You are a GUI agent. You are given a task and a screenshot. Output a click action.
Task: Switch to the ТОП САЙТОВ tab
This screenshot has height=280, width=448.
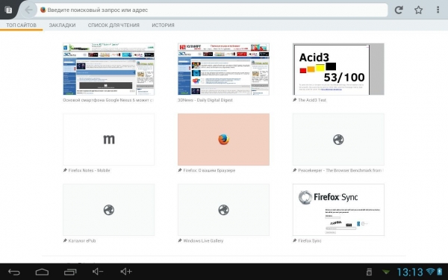(x=22, y=25)
